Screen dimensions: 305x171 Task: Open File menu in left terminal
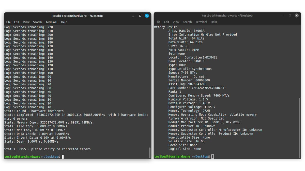pos(8,22)
